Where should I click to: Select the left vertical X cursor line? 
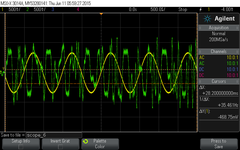coord(5,72)
